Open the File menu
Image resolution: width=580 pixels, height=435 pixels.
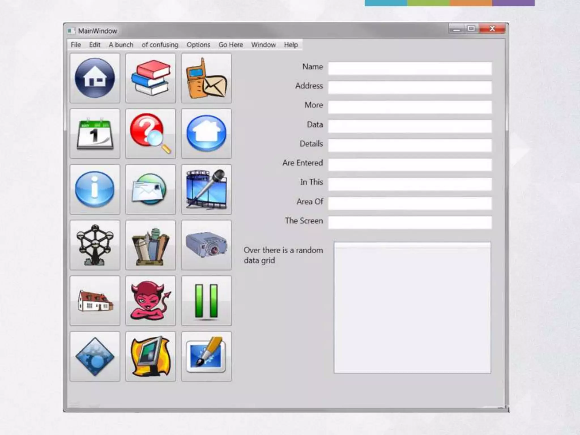coord(76,45)
